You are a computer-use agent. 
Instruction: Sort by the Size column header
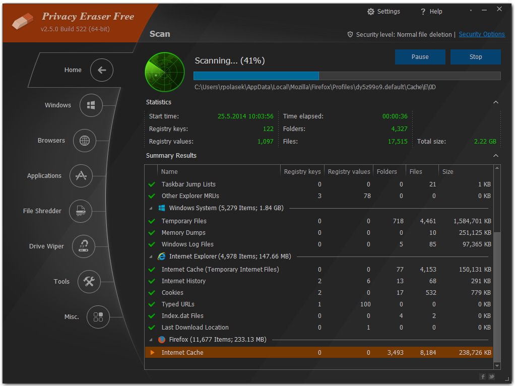tap(466, 171)
